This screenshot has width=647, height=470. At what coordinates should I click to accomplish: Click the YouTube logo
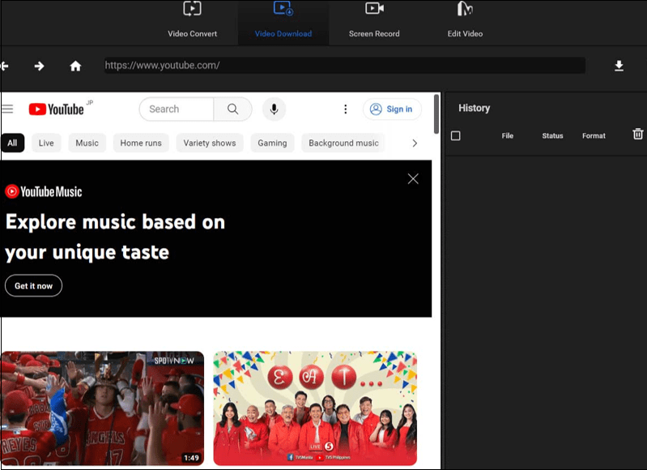point(57,109)
